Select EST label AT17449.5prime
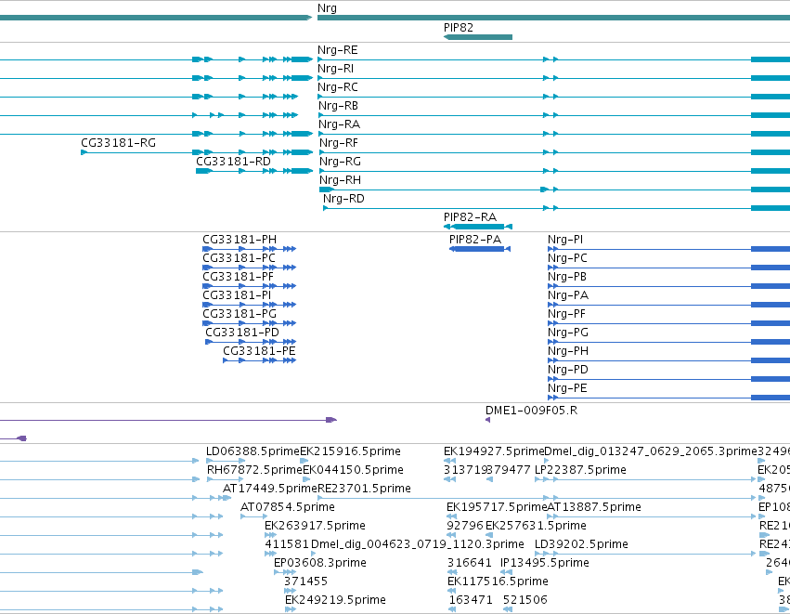 click(269, 489)
